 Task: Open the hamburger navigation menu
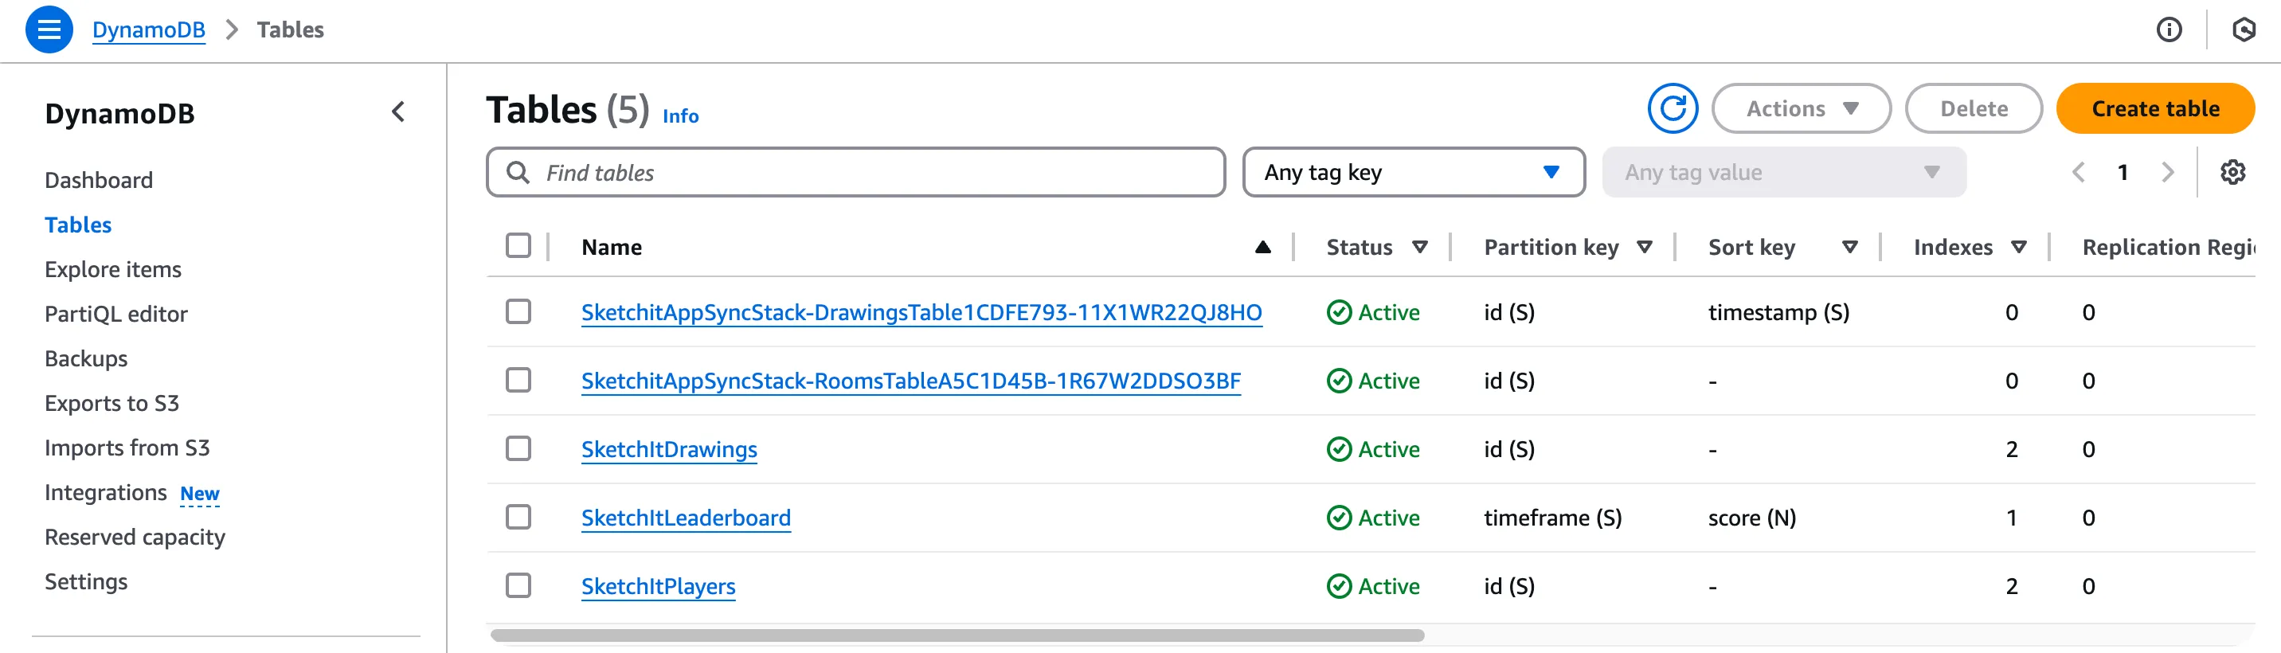[49, 29]
